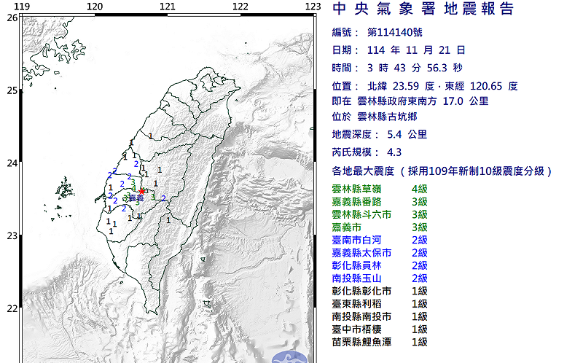
Task: Click intensity row 彰化縣彰化市 1級
Action: tap(380, 291)
